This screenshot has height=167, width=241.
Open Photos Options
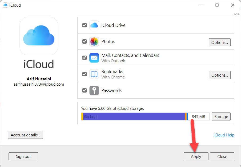(219, 42)
